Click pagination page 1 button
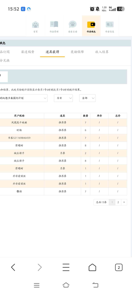132x293 pixels. click(112, 202)
